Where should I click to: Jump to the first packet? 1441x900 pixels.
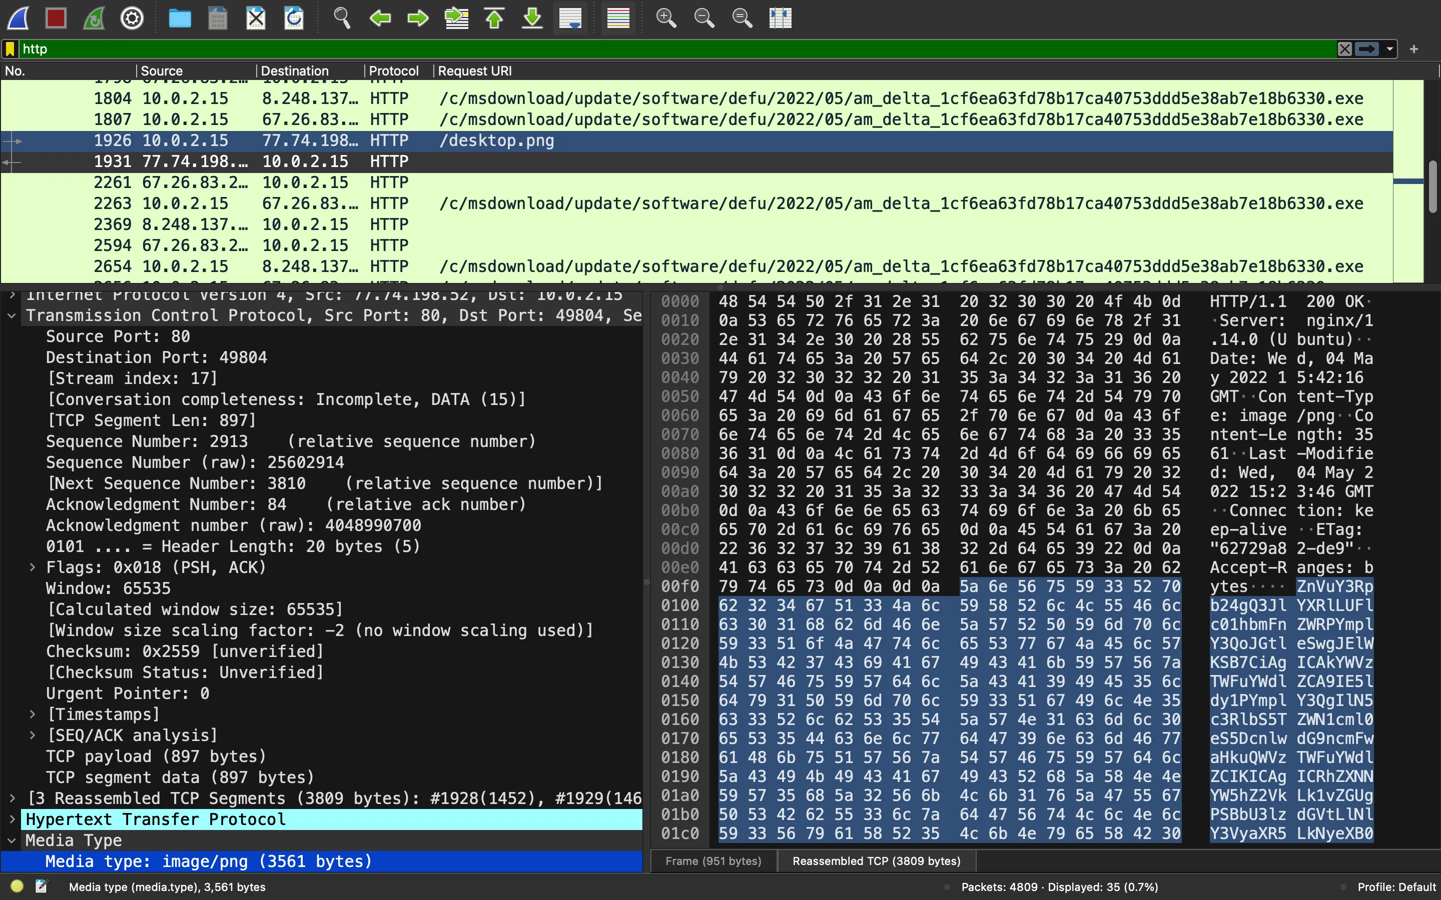coord(494,18)
